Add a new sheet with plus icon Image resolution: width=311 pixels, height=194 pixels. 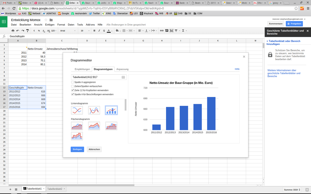[10, 189]
